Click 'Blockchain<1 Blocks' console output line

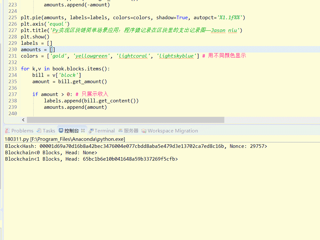click(91, 159)
